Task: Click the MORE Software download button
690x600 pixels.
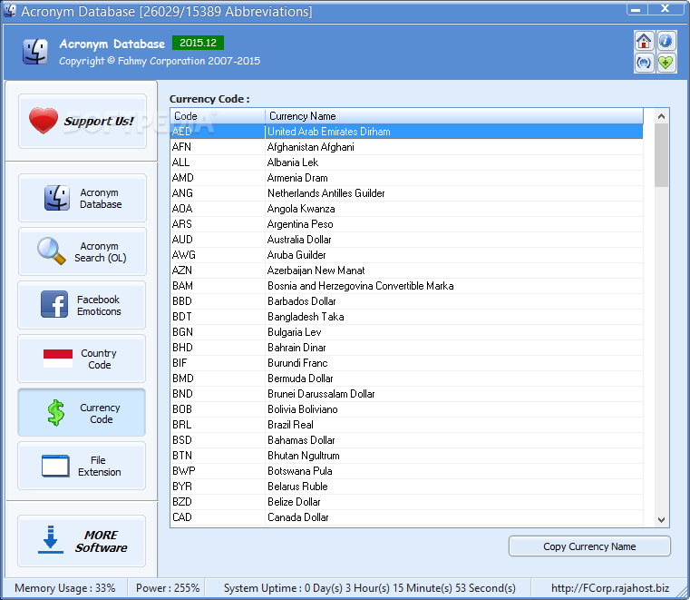Action: (82, 541)
